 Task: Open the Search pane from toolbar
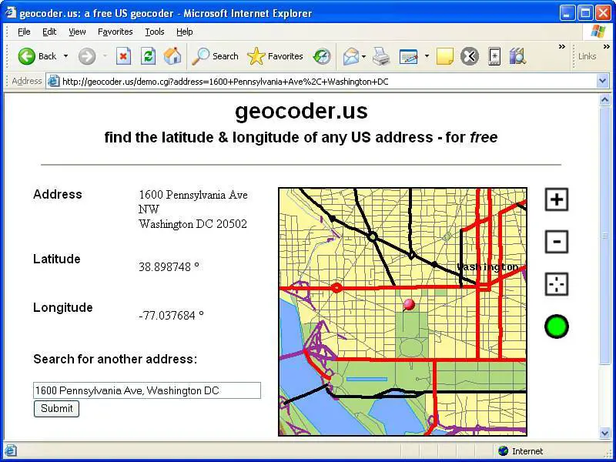coord(215,56)
